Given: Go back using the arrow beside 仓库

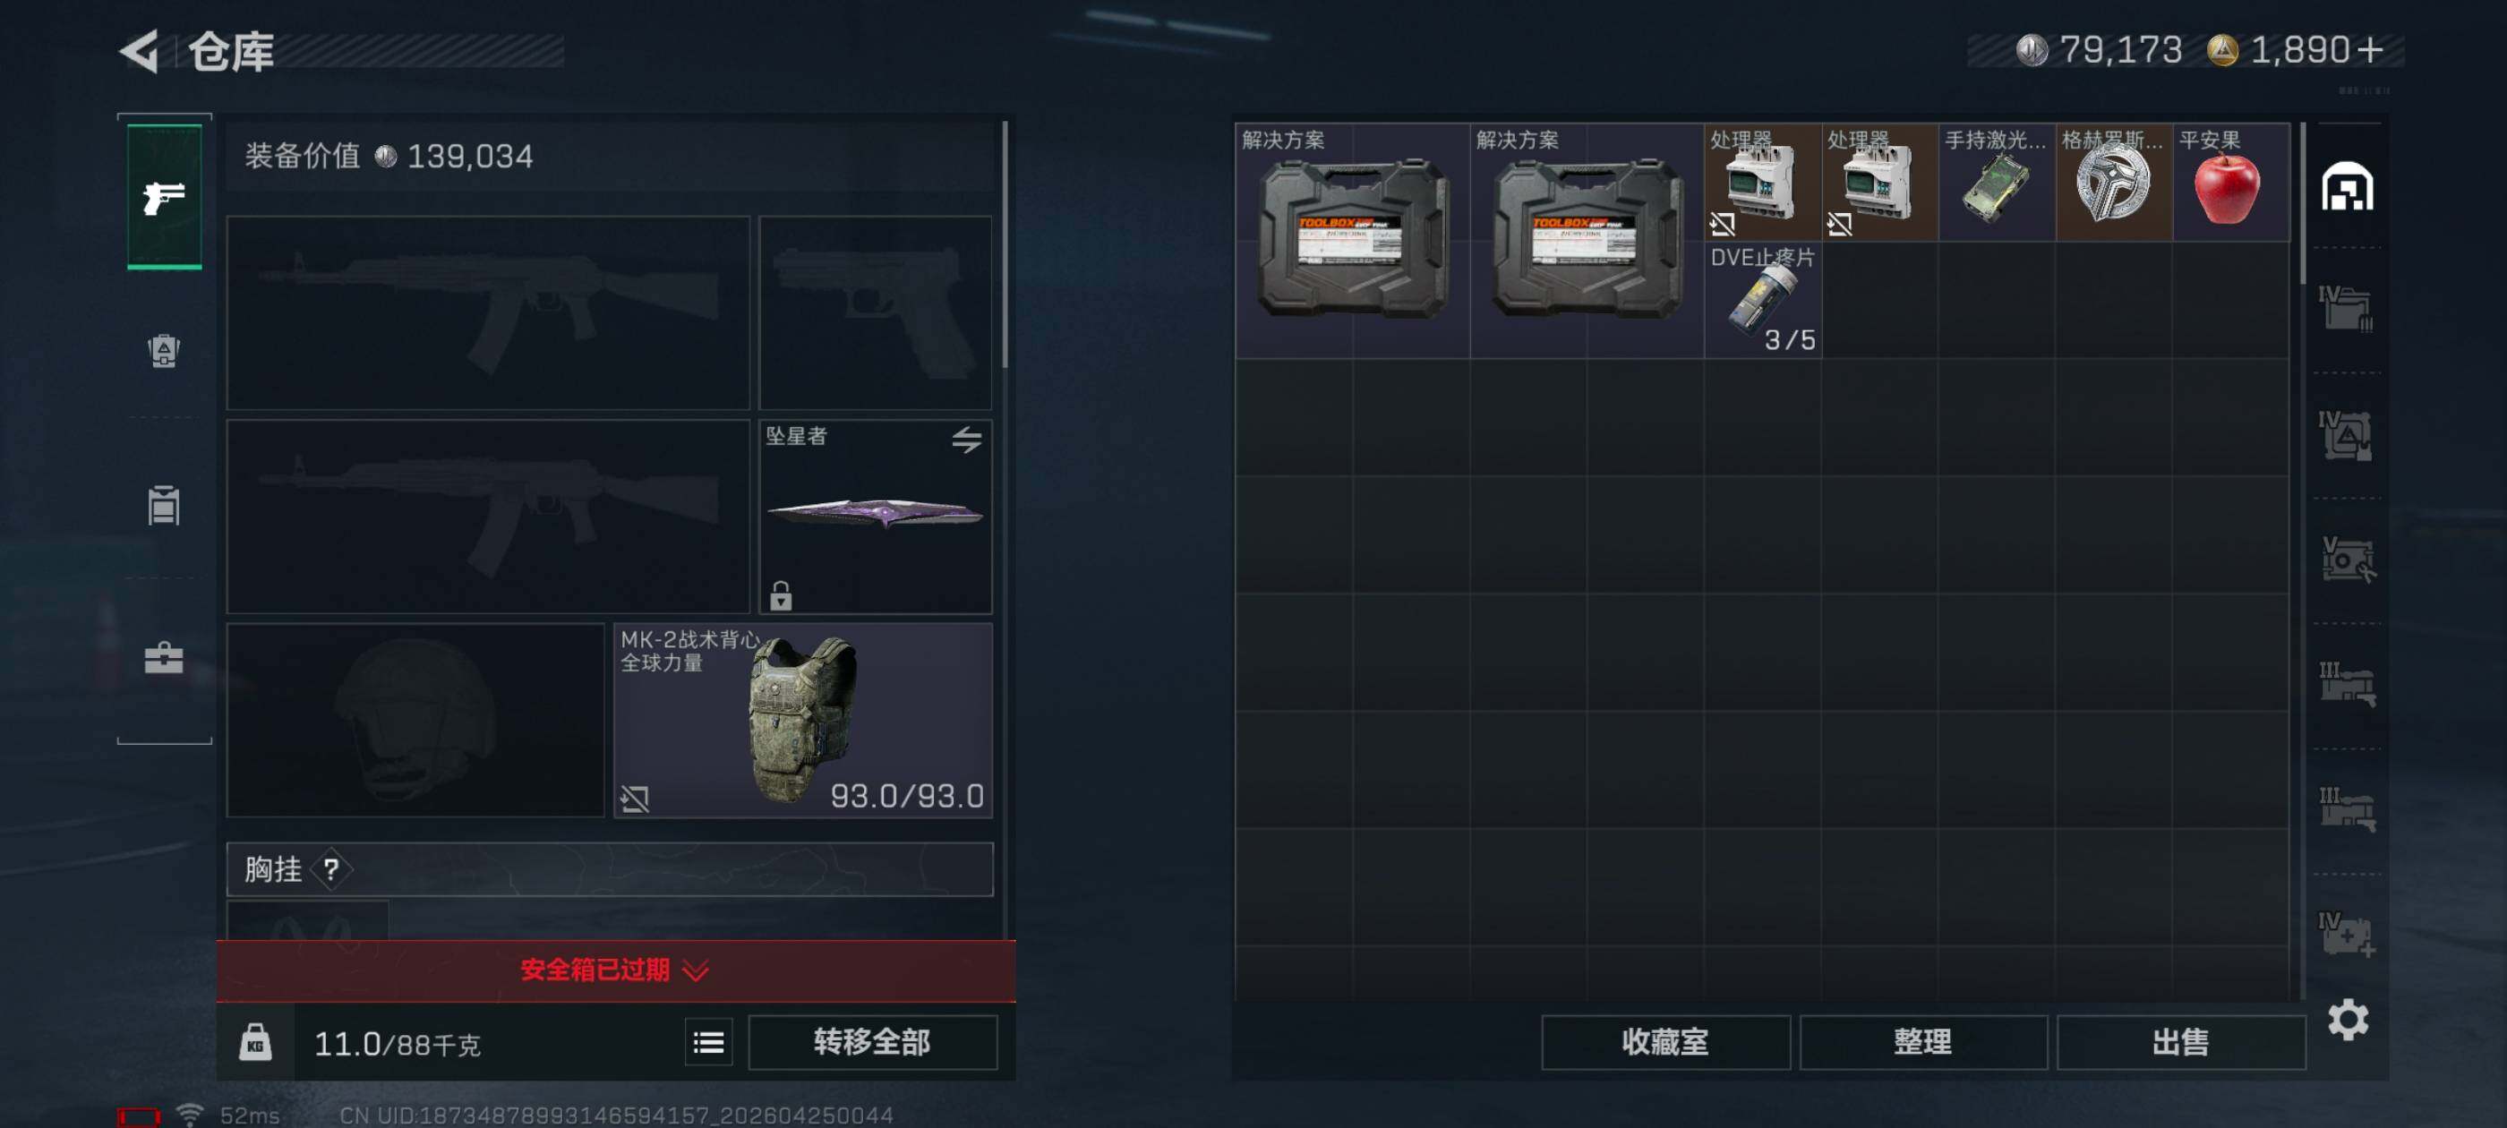Looking at the screenshot, I should pyautogui.click(x=139, y=51).
